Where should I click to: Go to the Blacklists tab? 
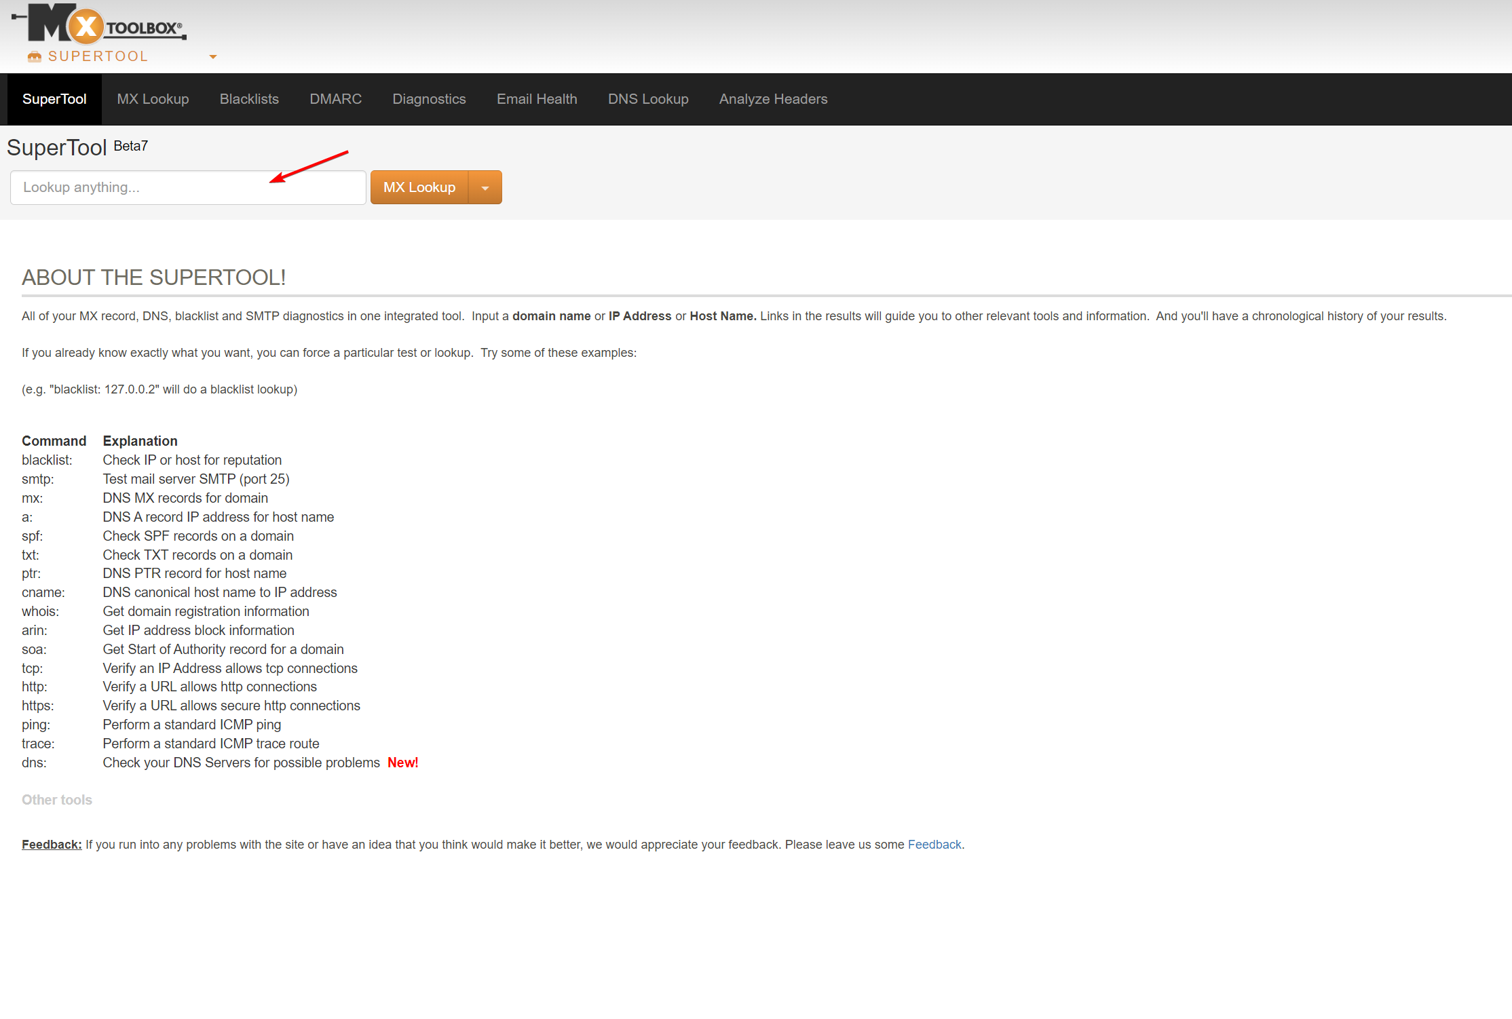coord(249,99)
